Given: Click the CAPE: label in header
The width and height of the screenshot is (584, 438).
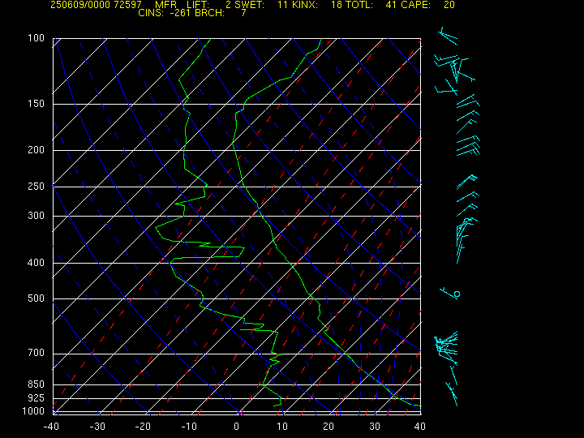Looking at the screenshot, I should point(415,5).
